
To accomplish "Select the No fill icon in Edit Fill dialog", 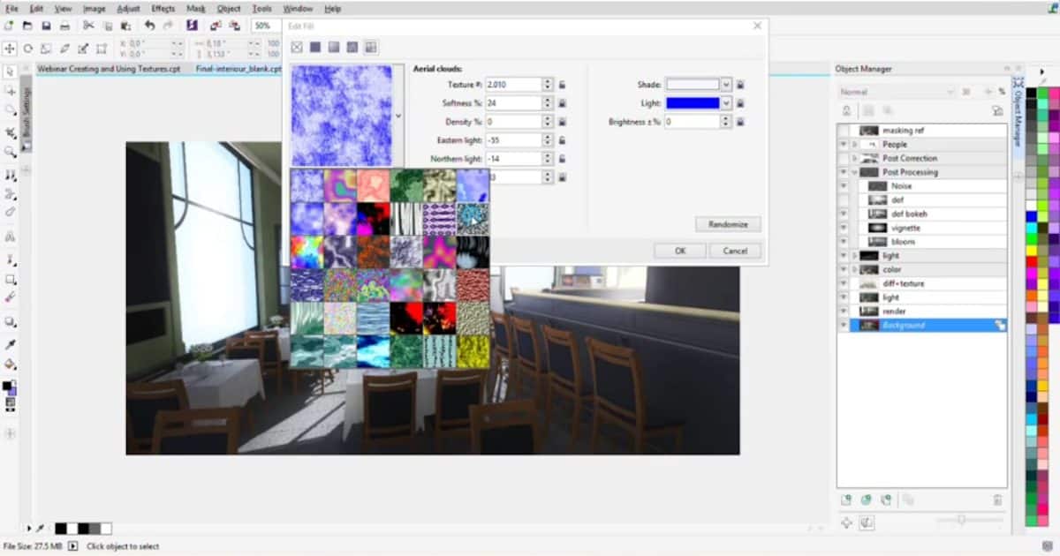I will 297,46.
